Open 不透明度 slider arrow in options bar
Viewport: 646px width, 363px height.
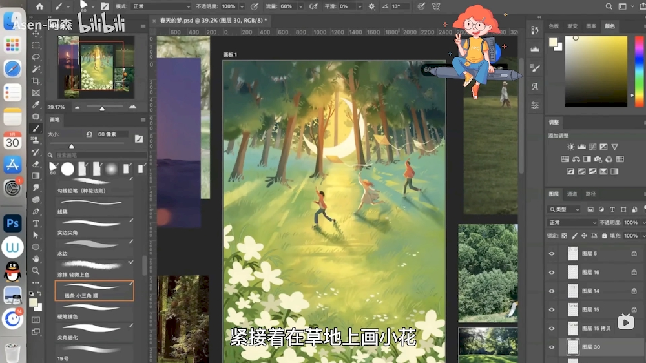click(x=242, y=6)
